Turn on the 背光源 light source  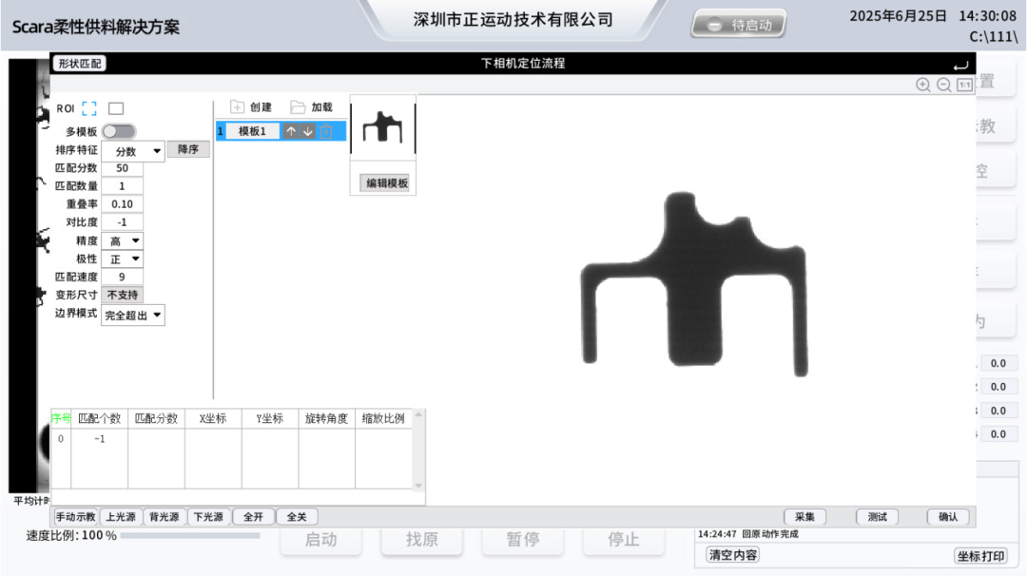(164, 516)
